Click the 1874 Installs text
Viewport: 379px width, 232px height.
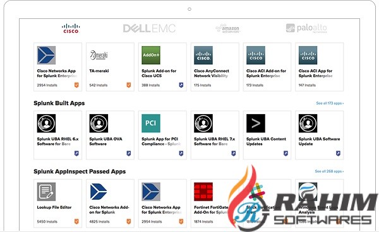203,222
